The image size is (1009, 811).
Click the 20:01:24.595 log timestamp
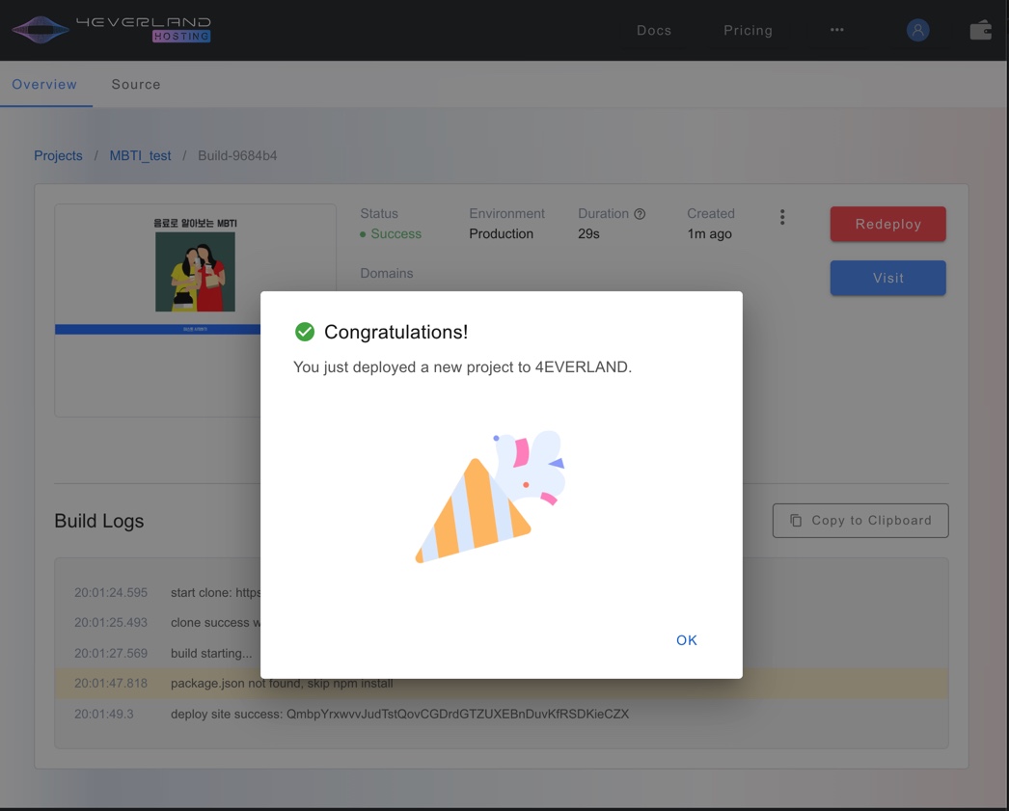pos(111,592)
